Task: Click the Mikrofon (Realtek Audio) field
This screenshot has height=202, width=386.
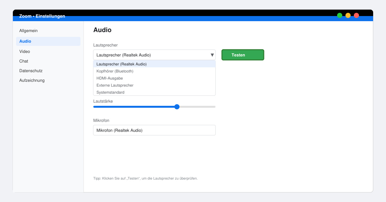Action: point(154,130)
